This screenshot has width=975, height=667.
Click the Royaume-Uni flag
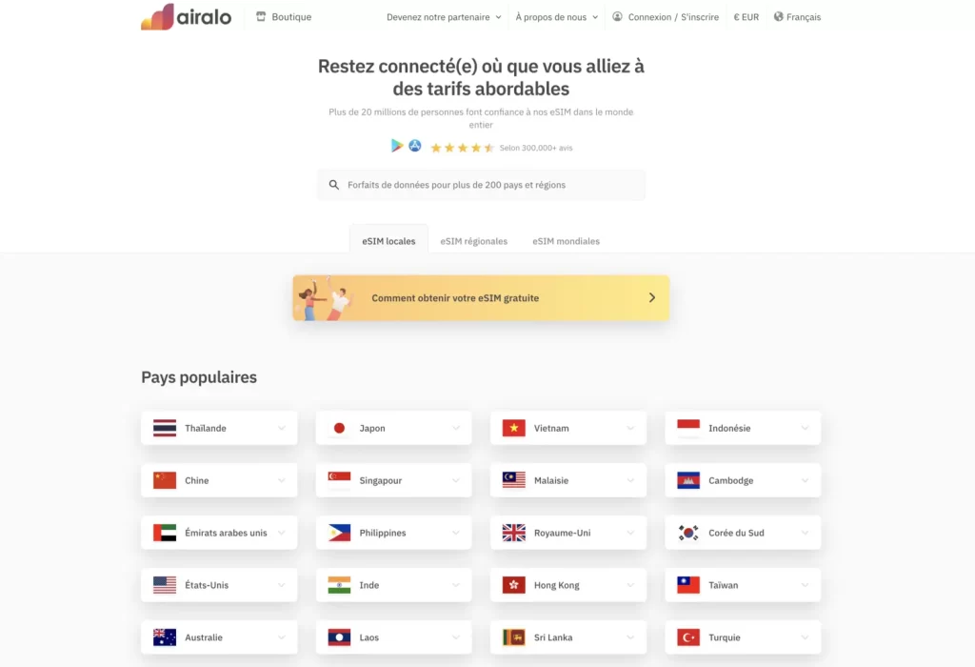pyautogui.click(x=513, y=533)
